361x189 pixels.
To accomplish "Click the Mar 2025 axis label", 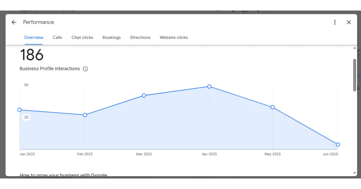I will pos(144,154).
